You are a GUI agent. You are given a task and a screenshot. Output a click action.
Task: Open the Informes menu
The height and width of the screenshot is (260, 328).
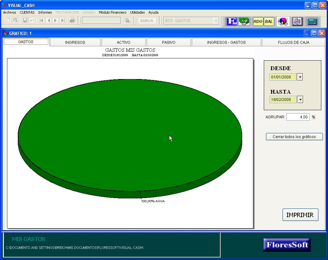click(45, 12)
